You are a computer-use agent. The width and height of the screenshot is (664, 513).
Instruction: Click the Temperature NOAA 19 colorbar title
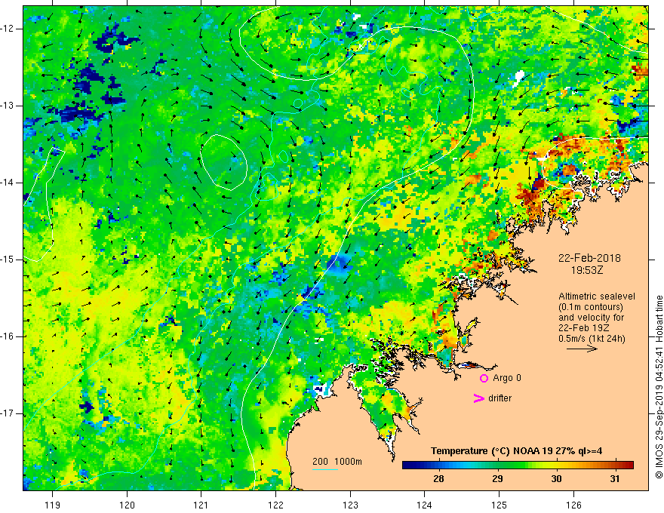pos(516,451)
